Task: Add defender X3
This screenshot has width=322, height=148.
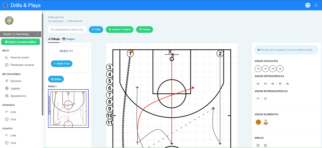Action: (x=265, y=84)
